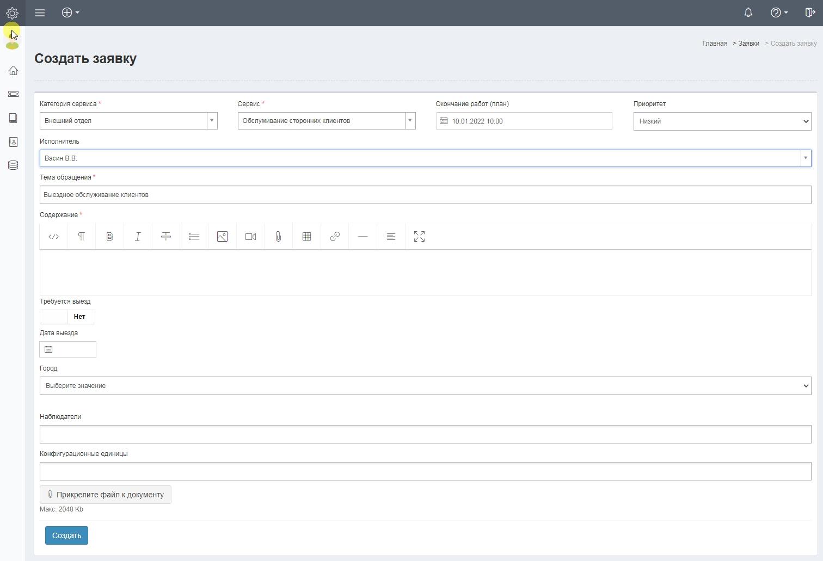Insert bulleted list in editor
The height and width of the screenshot is (561, 823).
tap(194, 237)
